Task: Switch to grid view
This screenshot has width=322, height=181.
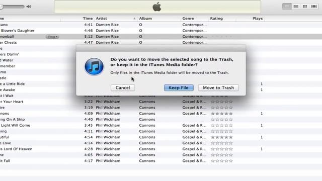Action: click(305, 7)
